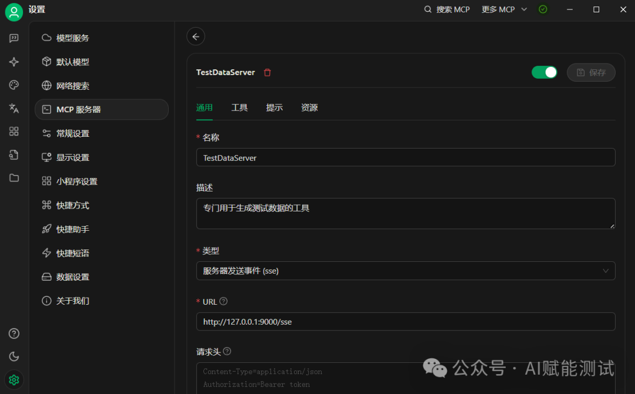Switch to the 工具 tab
The height and width of the screenshot is (394, 635).
[x=239, y=107]
